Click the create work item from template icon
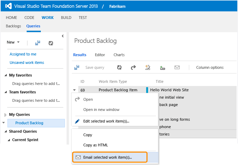The image size is (238, 165). click(148, 67)
